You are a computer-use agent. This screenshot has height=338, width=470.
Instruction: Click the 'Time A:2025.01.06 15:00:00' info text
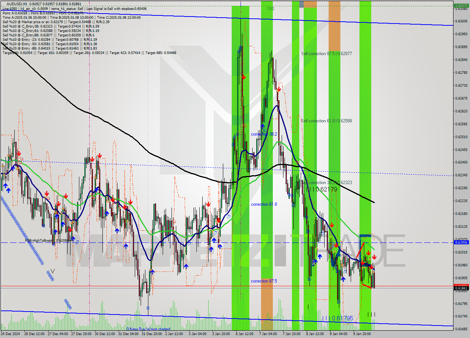pos(24,17)
